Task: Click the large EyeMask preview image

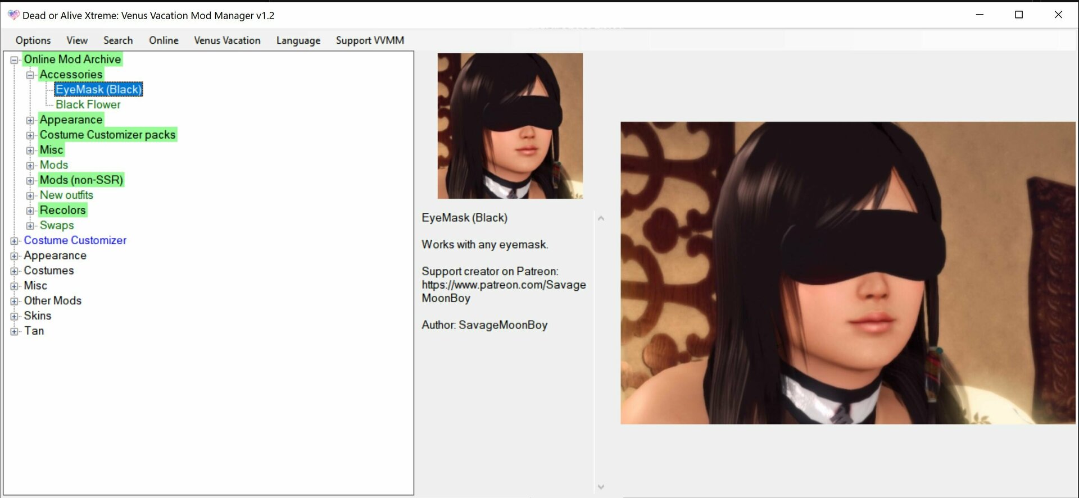Action: 848,273
